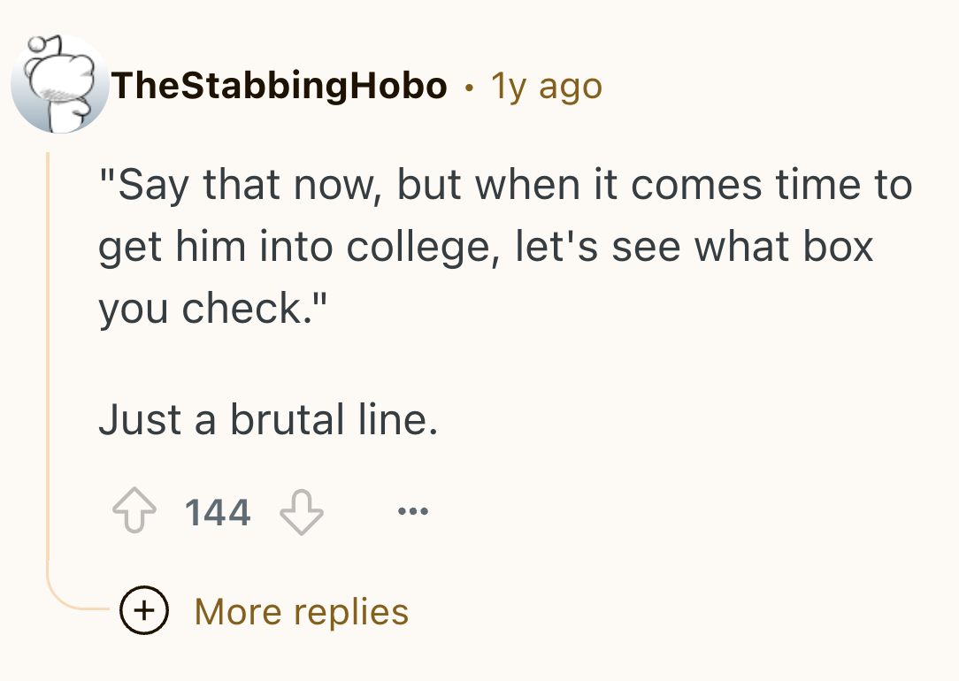Open comment actions menu via the dots
Screen dimensions: 959x681
pos(413,510)
